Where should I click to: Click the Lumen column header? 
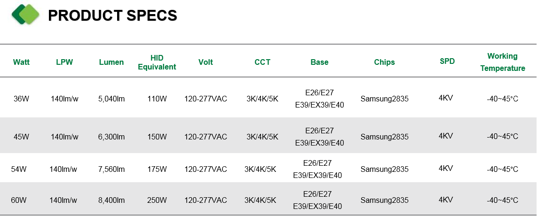click(x=111, y=62)
